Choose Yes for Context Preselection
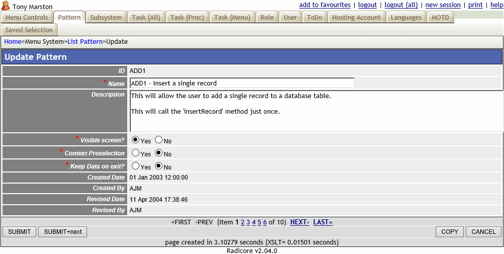The width and height of the screenshot is (504, 254). [x=135, y=153]
